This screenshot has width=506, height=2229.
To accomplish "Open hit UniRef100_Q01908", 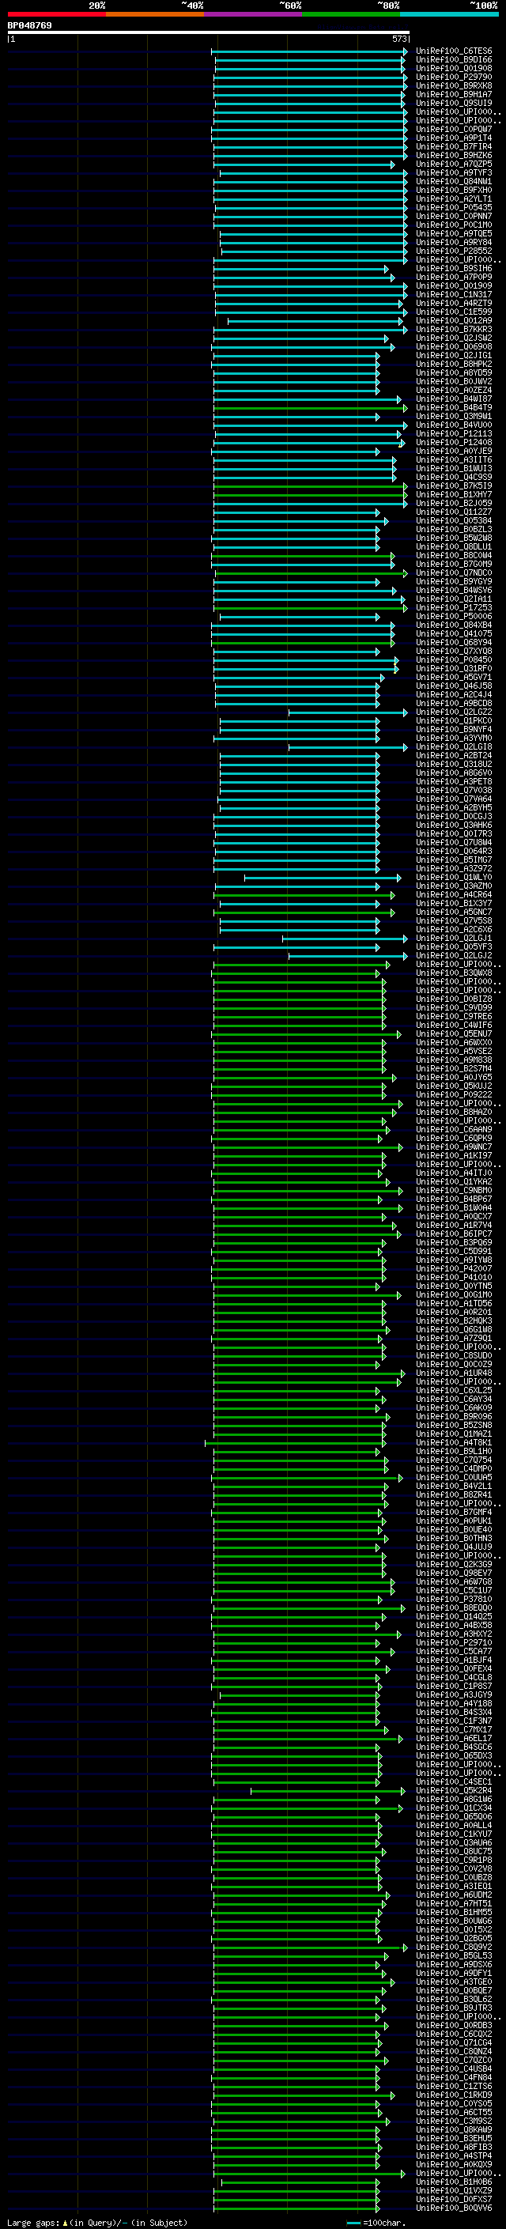I will (454, 68).
